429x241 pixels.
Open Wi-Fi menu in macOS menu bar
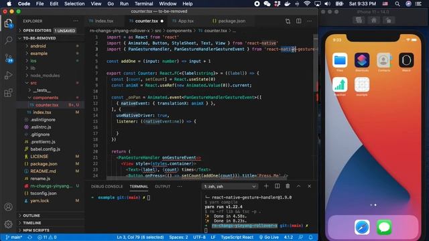click(307, 4)
